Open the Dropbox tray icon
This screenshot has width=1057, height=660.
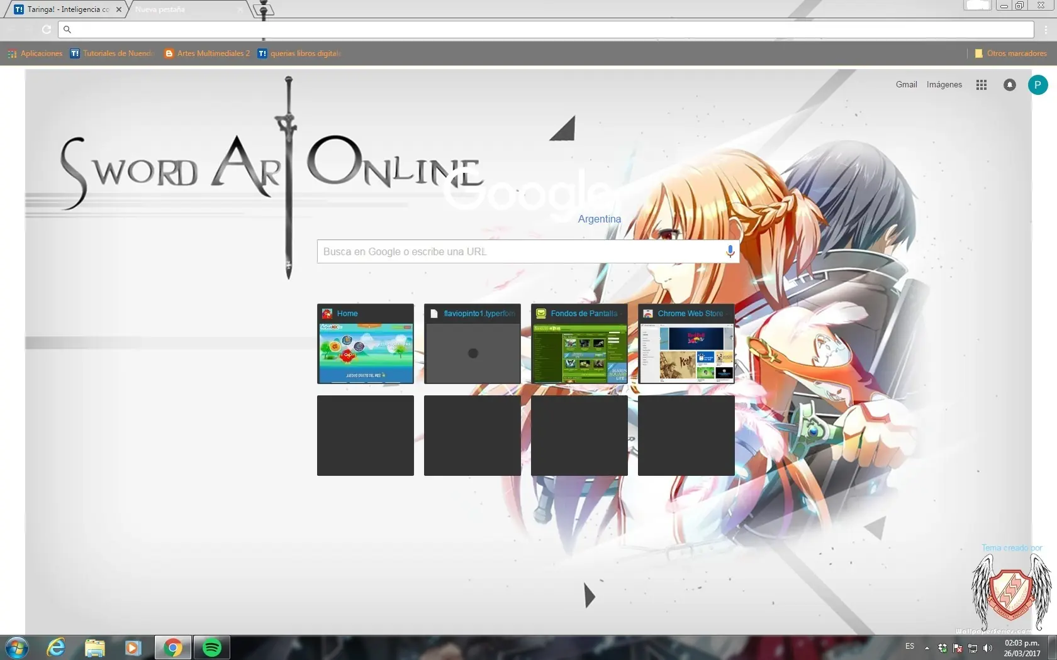pos(942,647)
